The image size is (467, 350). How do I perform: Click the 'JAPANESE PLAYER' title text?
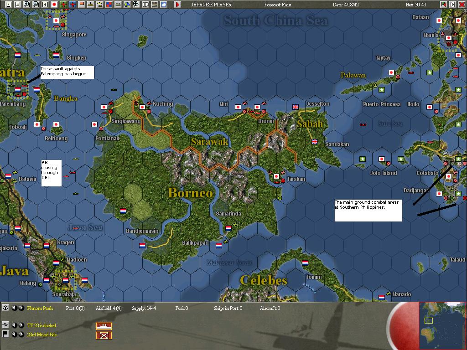(212, 5)
